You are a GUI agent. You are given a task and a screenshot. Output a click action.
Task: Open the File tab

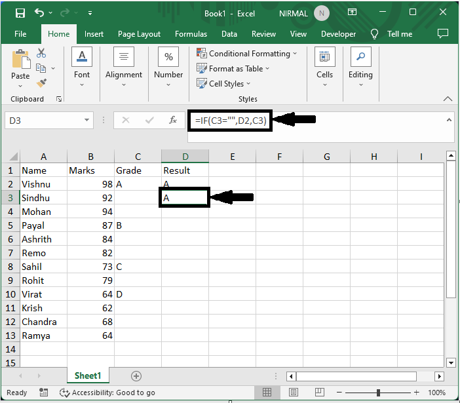pos(20,34)
